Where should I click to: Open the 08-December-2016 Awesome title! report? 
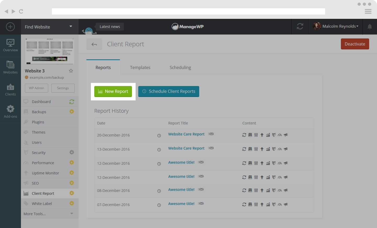[x=181, y=190]
